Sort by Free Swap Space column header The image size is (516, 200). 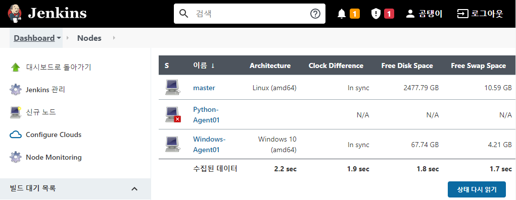click(x=478, y=65)
